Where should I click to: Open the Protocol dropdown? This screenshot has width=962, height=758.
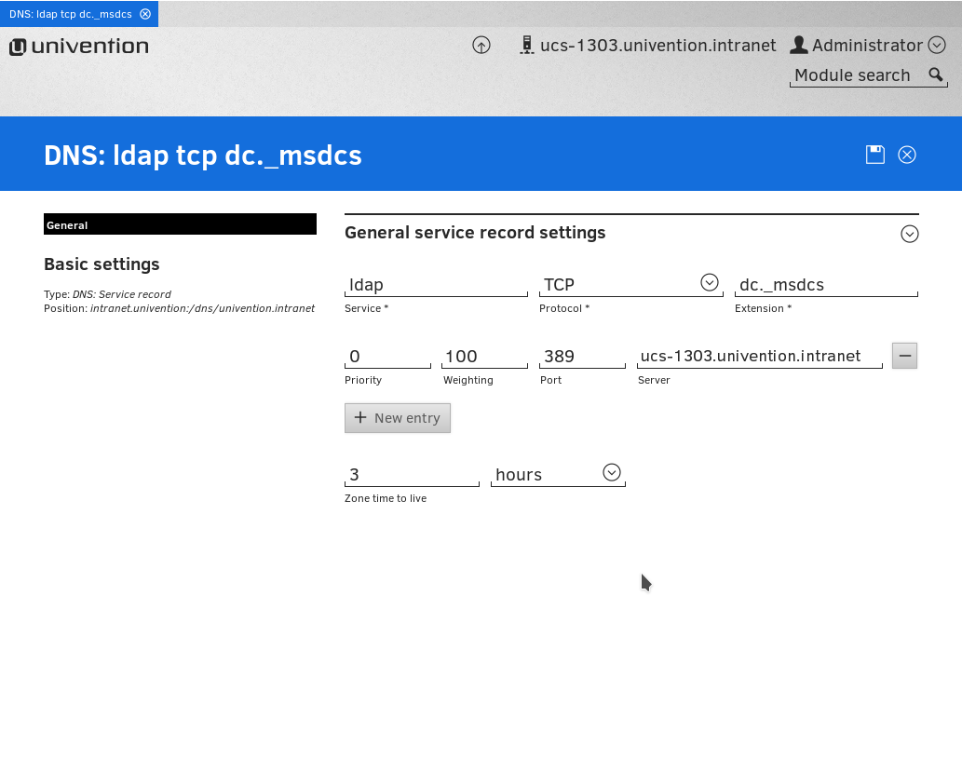[x=709, y=283]
